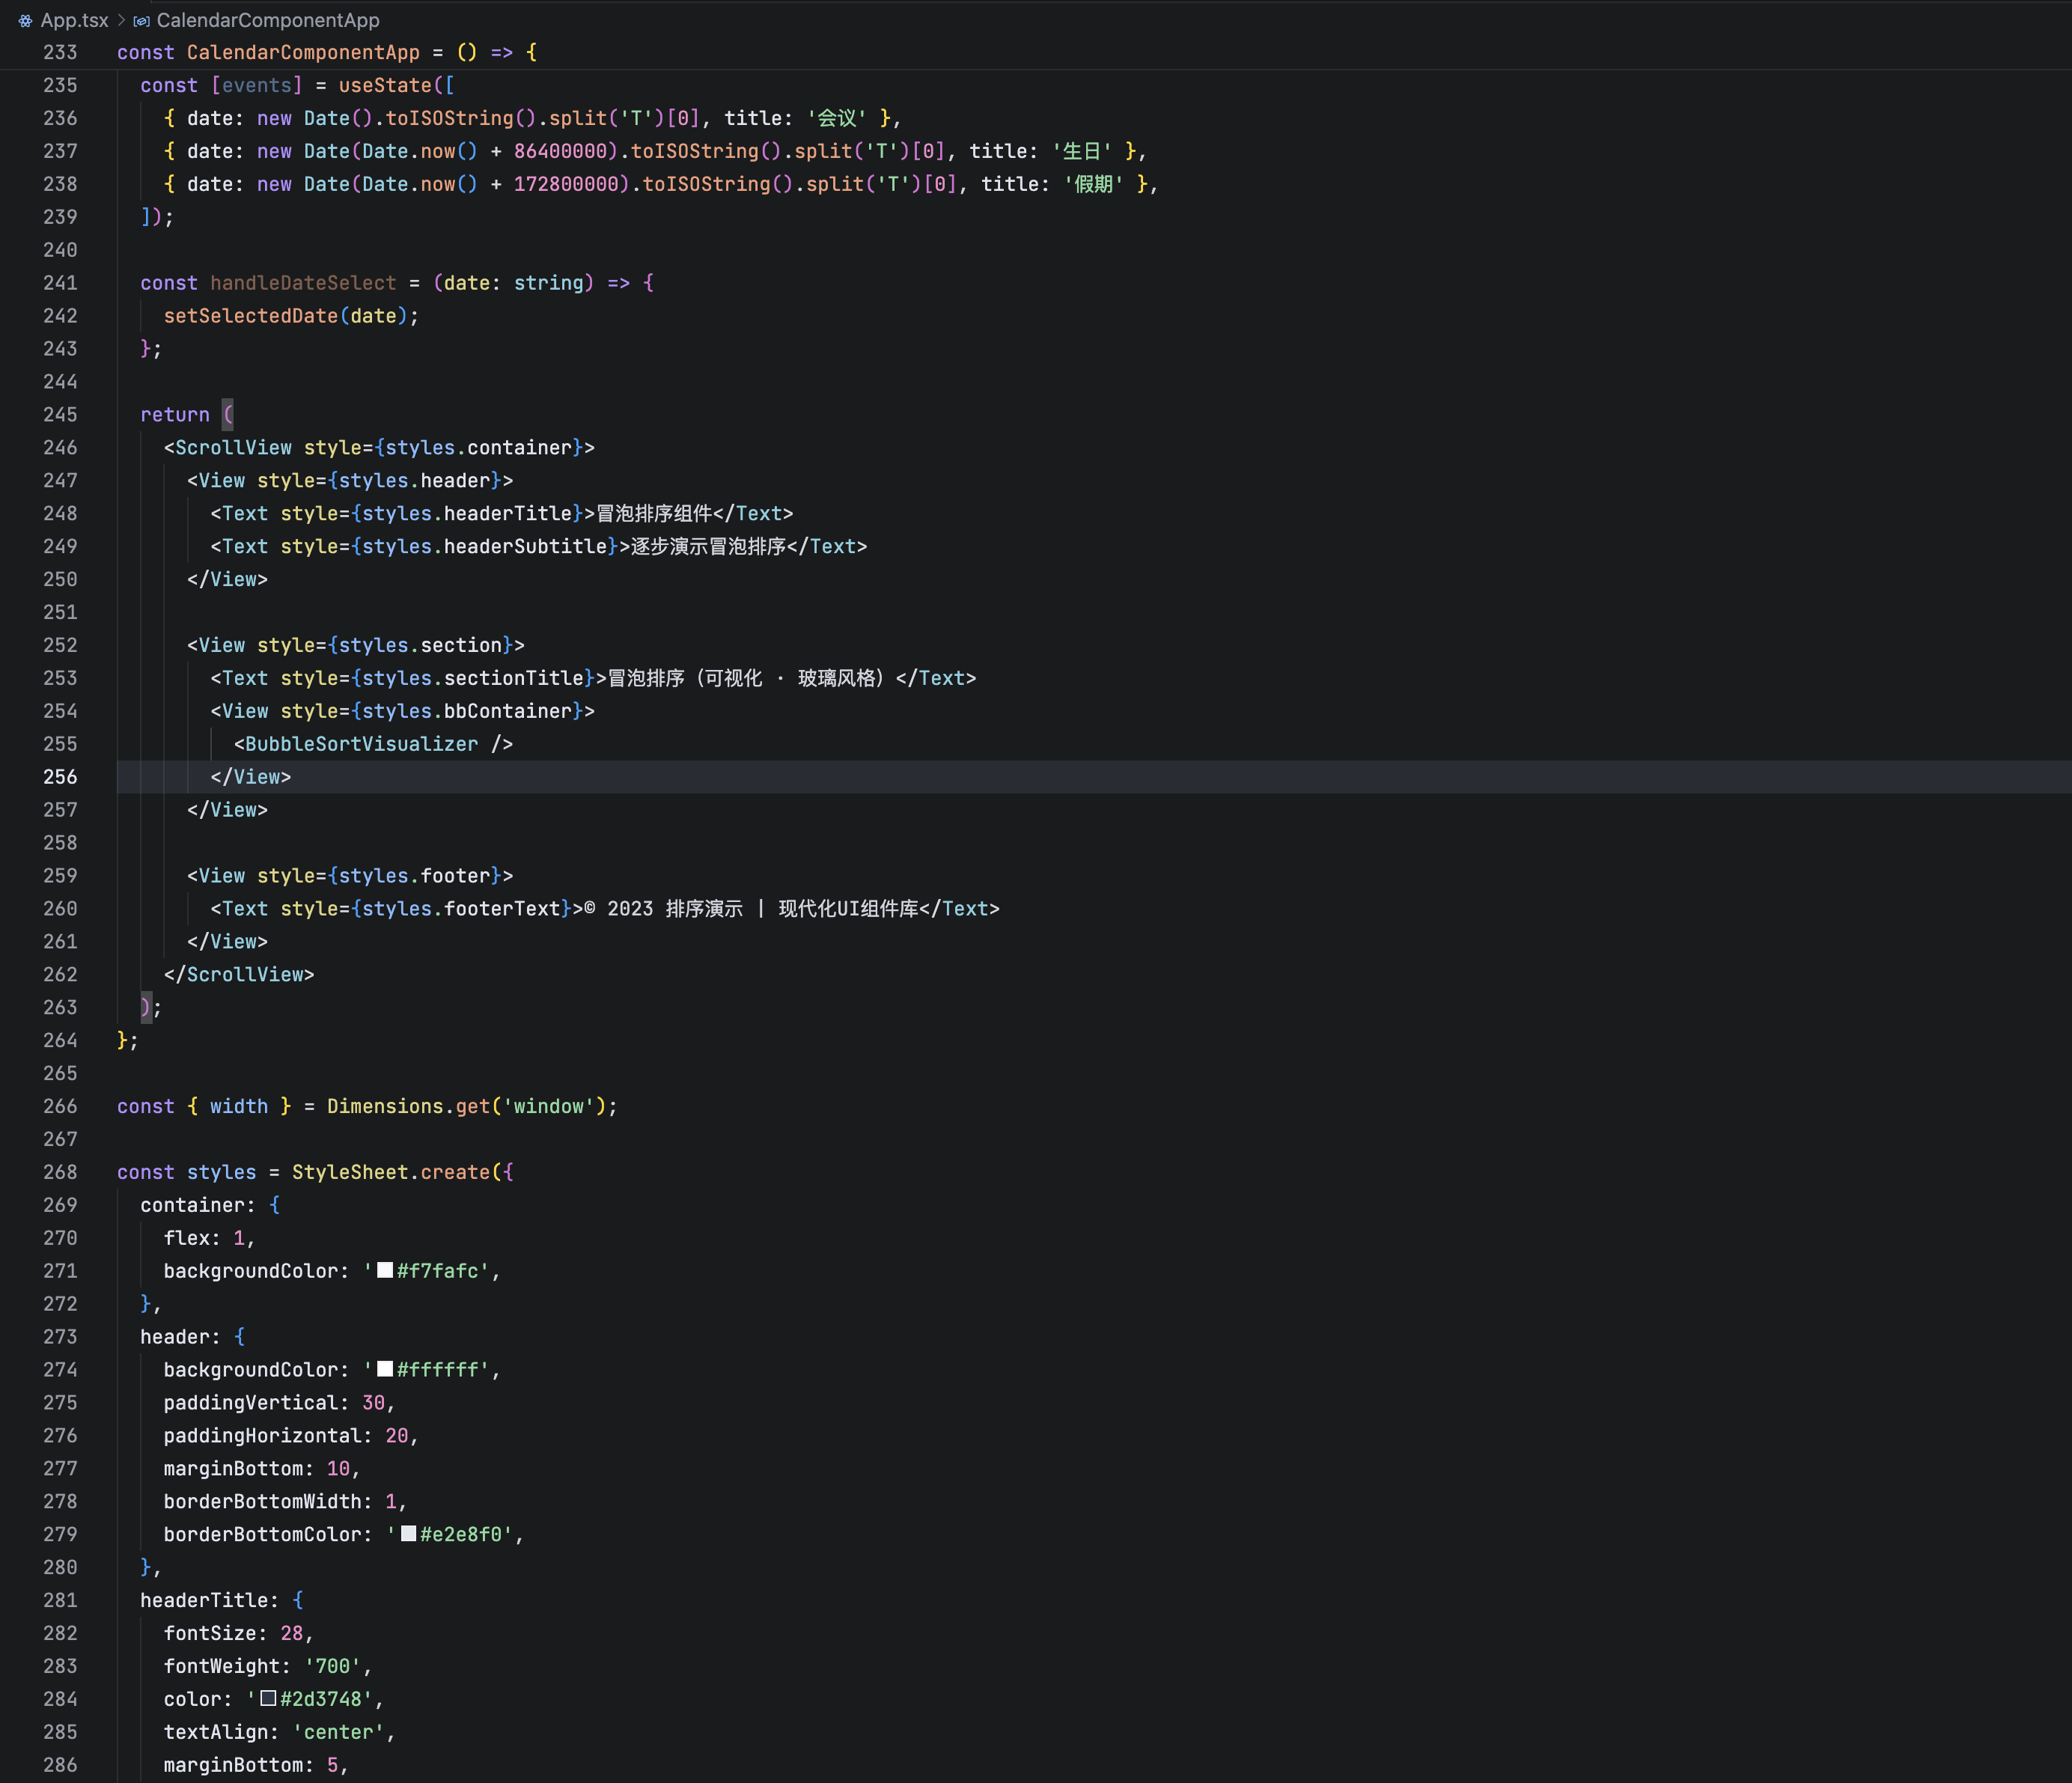
Task: Place cursor on BubbleSortVisualizer tag
Action: click(361, 744)
